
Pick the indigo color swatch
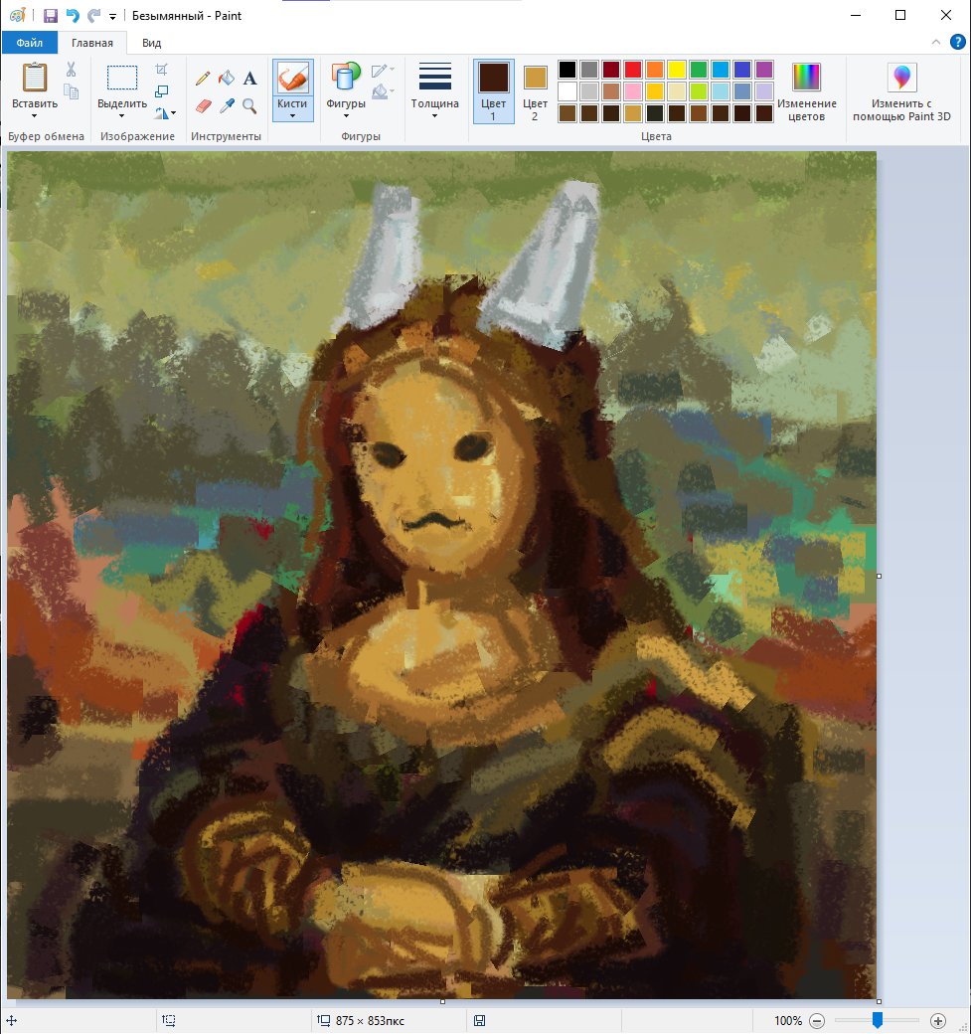pos(742,70)
